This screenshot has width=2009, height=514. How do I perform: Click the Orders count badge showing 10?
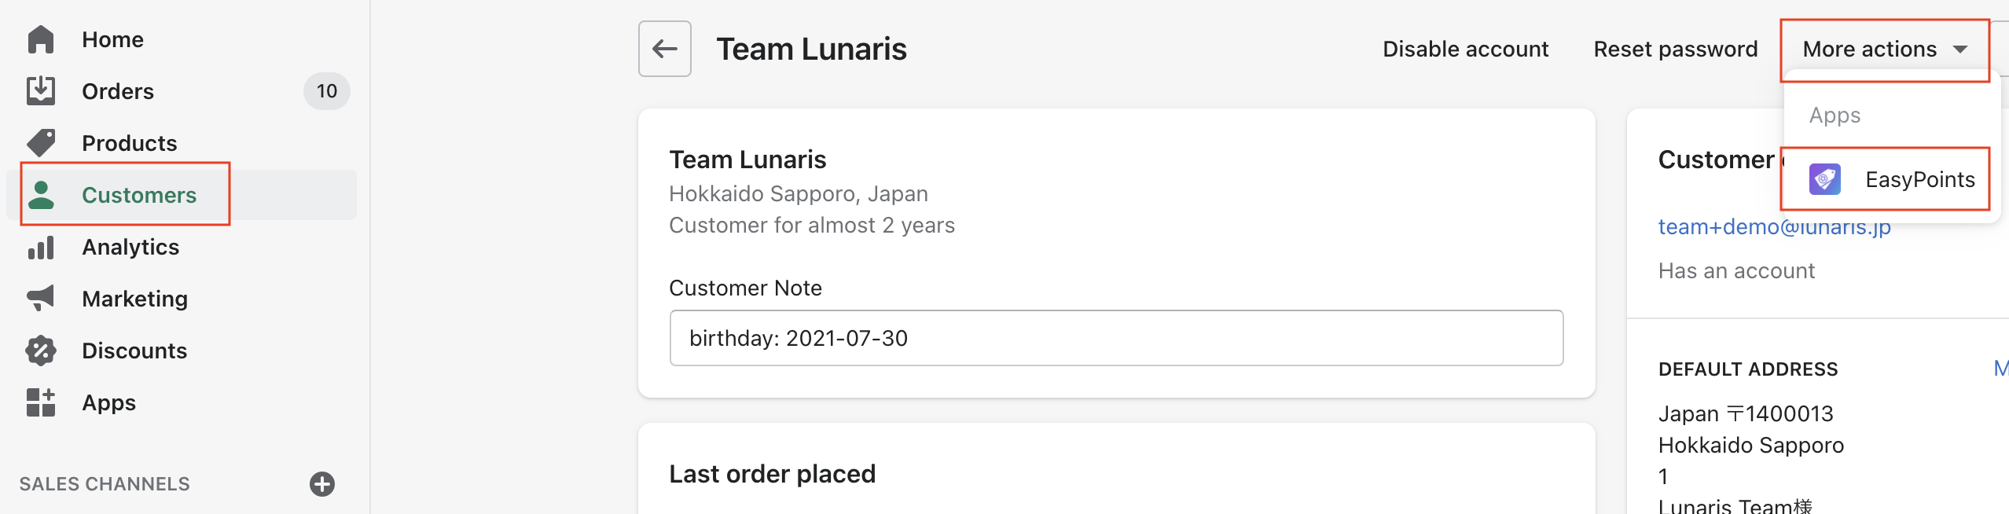coord(327,91)
